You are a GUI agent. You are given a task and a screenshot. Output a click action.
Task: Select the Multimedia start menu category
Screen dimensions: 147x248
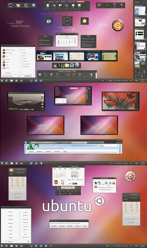pyautogui.click(x=11, y=223)
